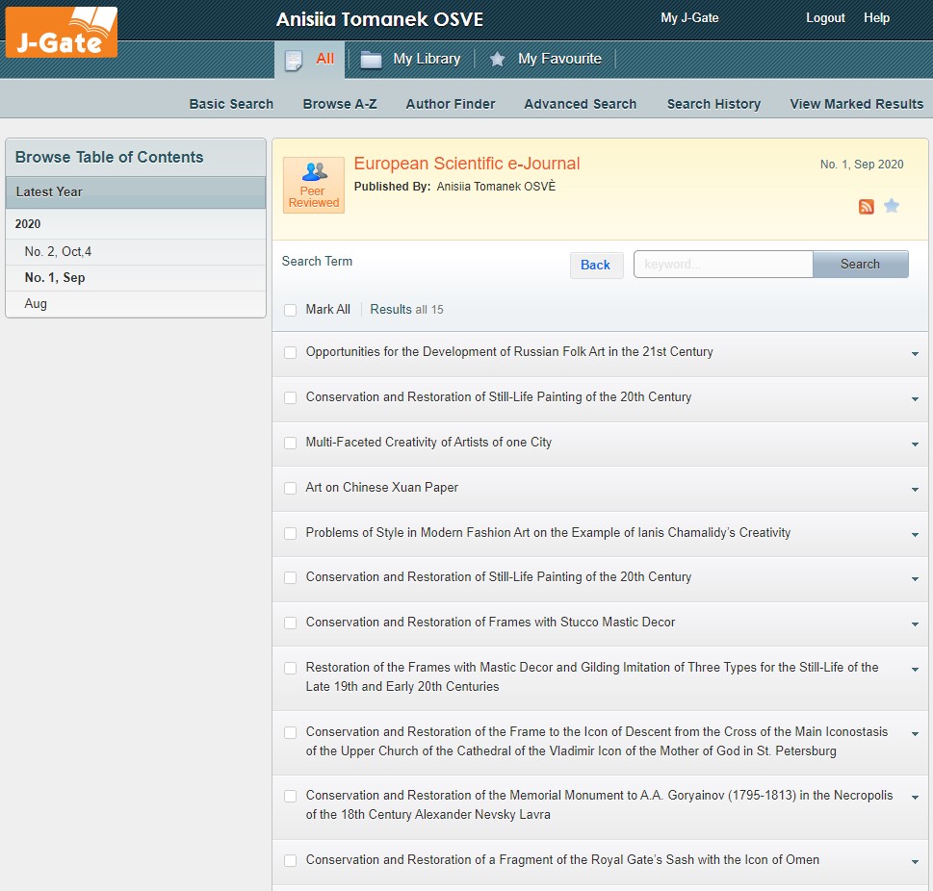The image size is (933, 891).
Task: Select issue No. 2, Oct in sidebar
Action: (58, 252)
